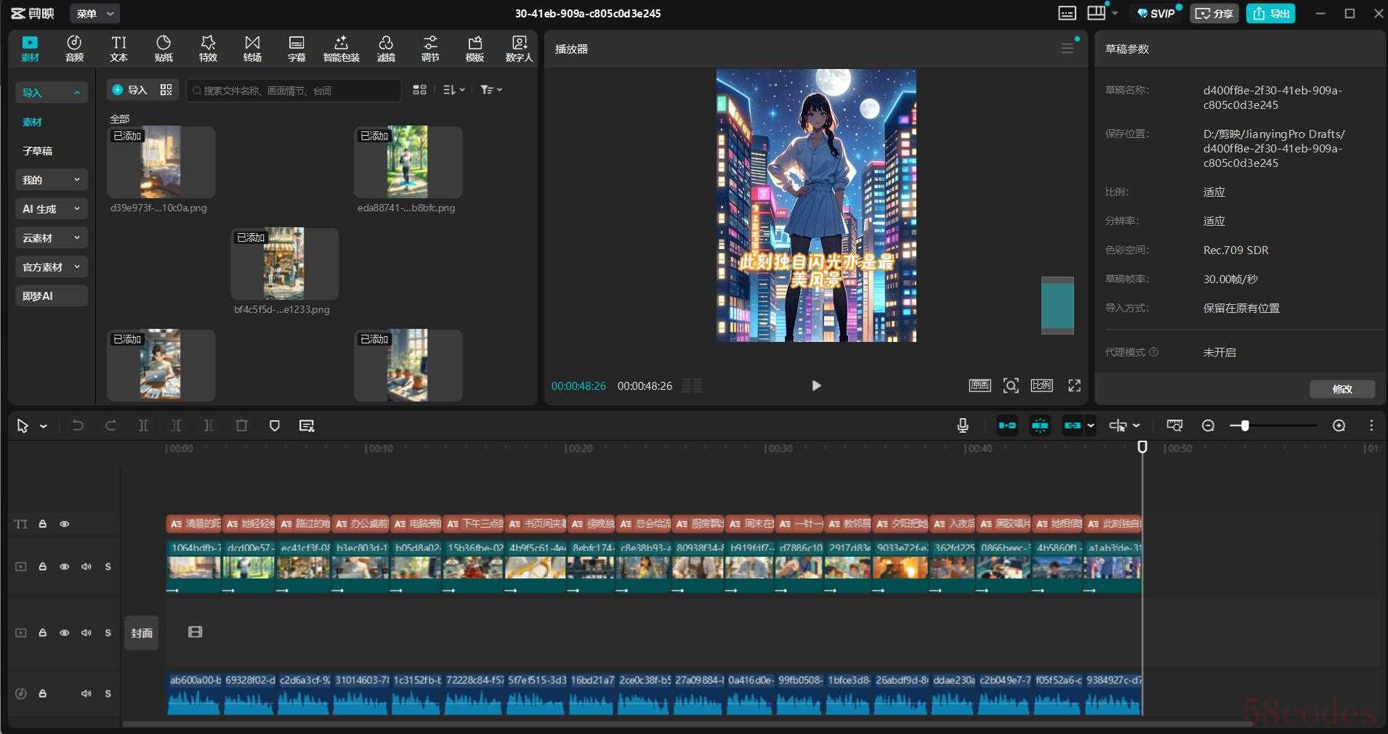Hide the text track with eye icon
The width and height of the screenshot is (1388, 734).
click(65, 523)
